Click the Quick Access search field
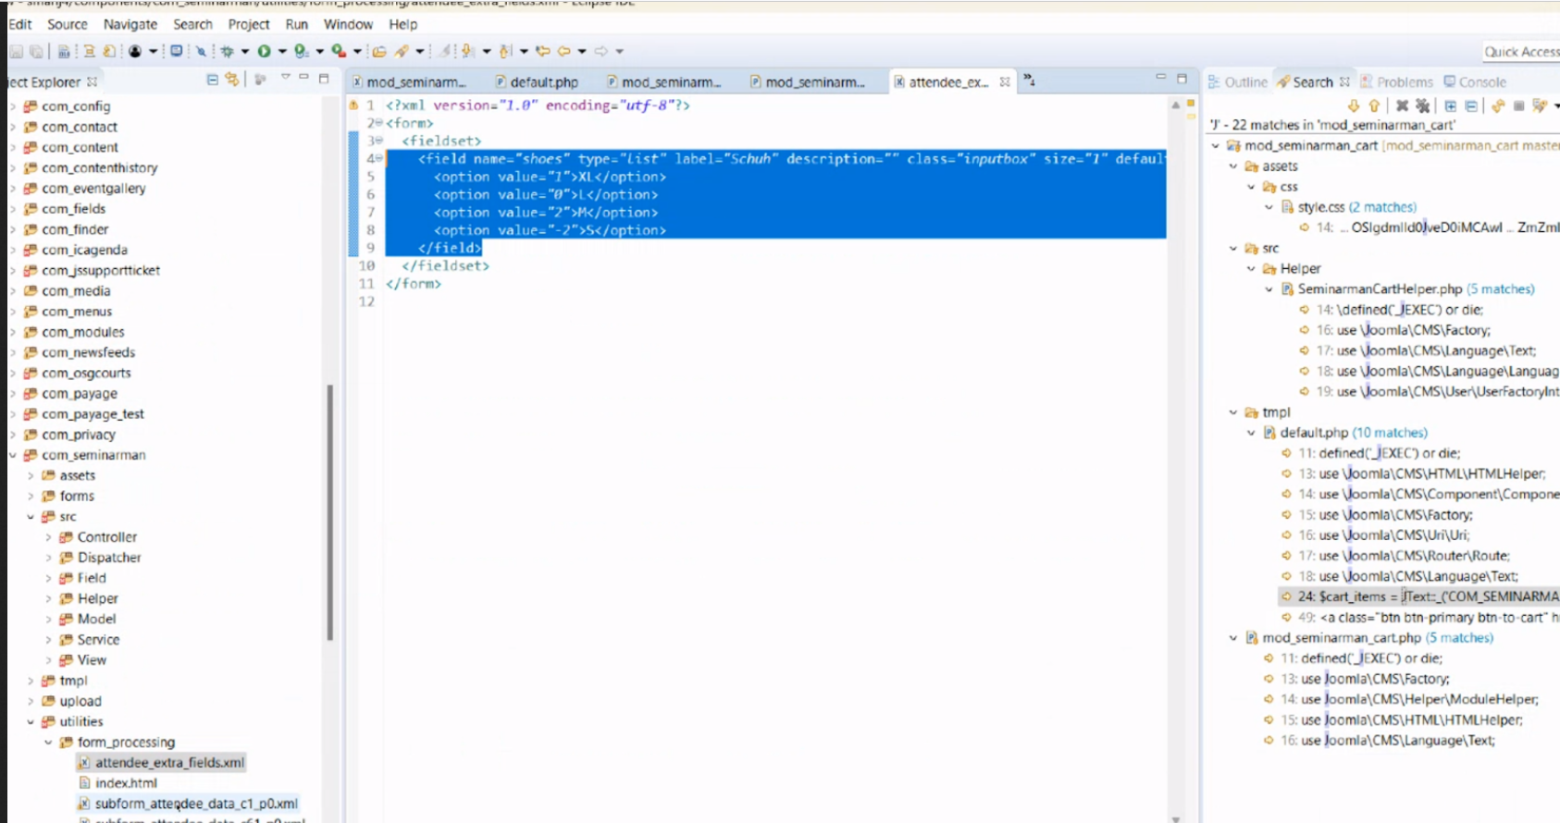Screen dimensions: 1560x823 point(1520,52)
